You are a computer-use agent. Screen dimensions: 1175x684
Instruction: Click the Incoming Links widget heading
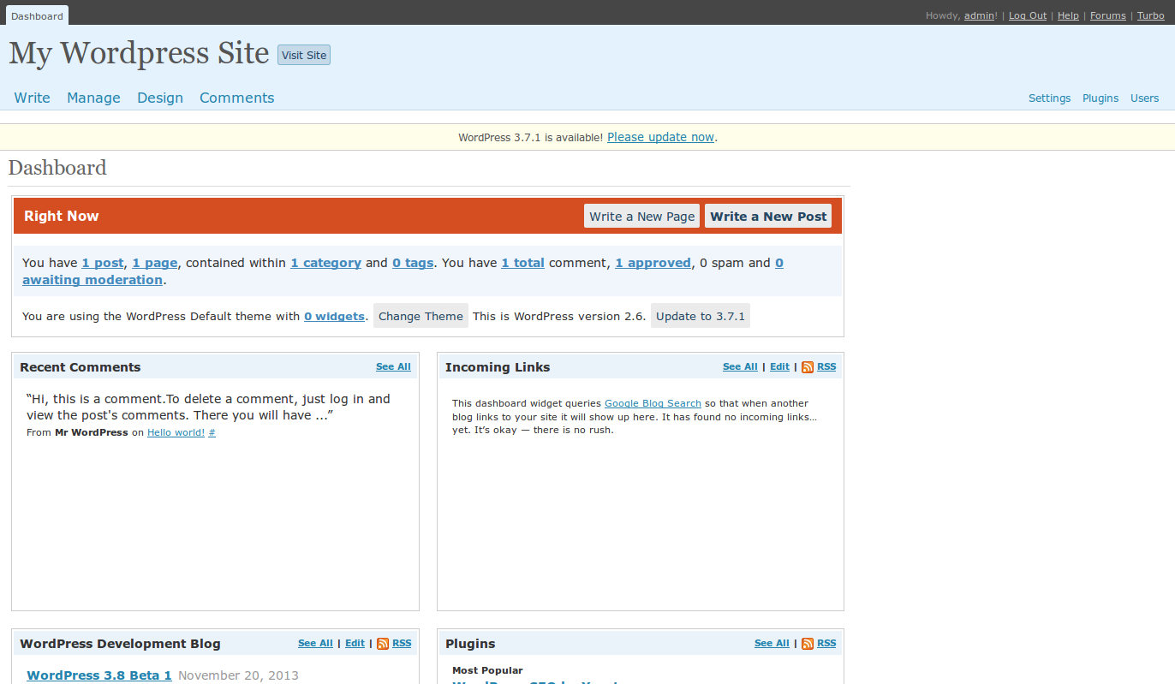[x=498, y=367]
